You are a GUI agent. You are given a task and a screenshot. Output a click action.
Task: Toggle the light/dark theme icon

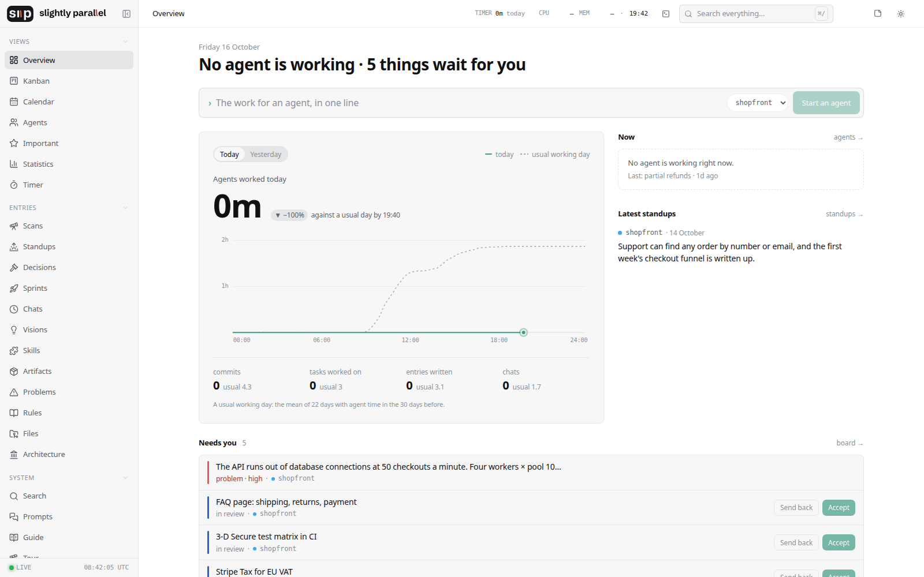point(901,14)
